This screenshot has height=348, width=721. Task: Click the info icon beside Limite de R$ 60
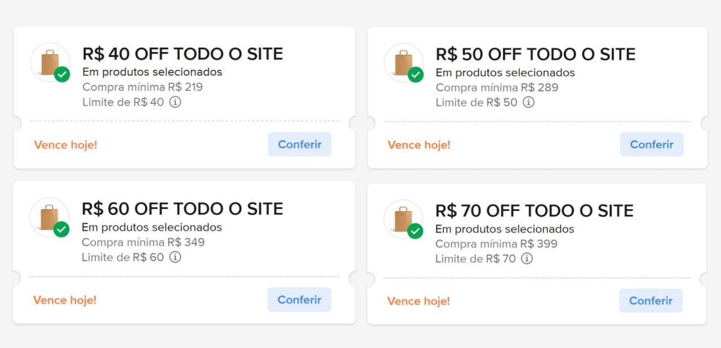(175, 257)
